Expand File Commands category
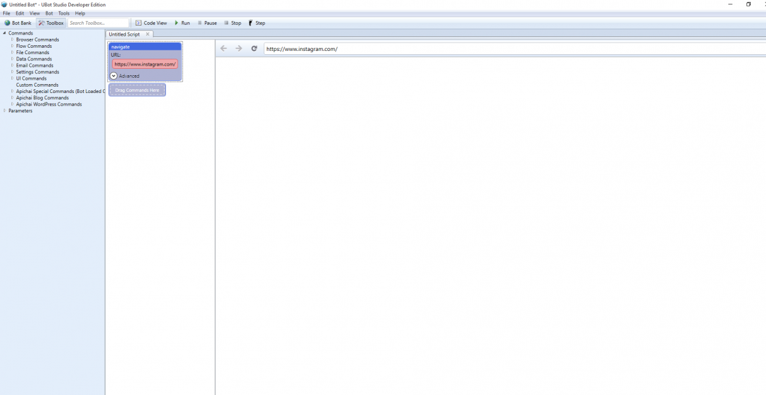 12,52
